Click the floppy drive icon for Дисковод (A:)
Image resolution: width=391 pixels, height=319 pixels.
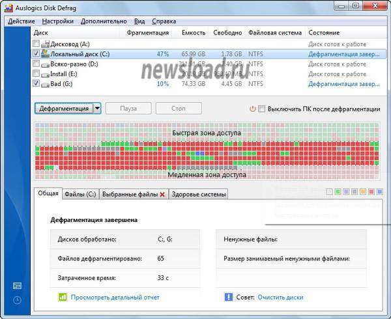tap(45, 44)
